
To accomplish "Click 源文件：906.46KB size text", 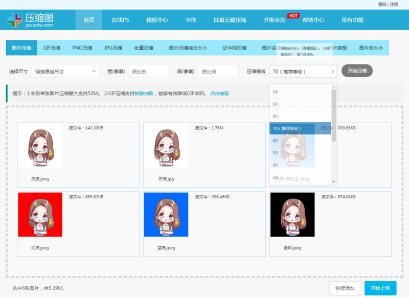I will coord(212,197).
